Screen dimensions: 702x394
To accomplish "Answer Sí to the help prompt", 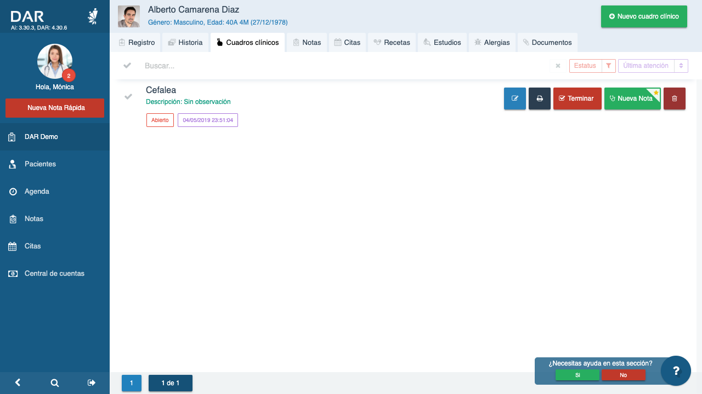I will click(578, 375).
